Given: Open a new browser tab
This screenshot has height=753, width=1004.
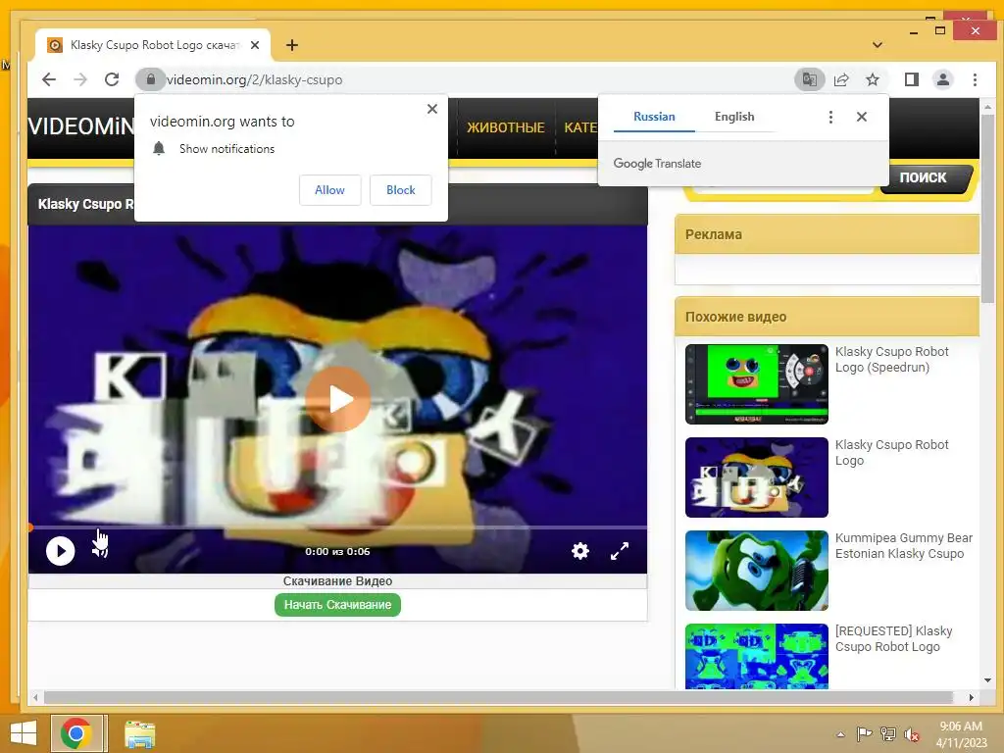Looking at the screenshot, I should 292,45.
